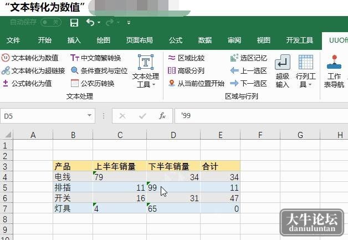This screenshot has width=348, height=240.
Task: Select 公式转化为值 command
Action: pyautogui.click(x=27, y=84)
